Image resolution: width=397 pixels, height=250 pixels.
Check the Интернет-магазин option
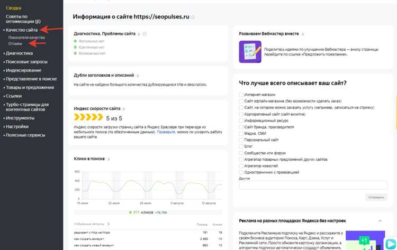tap(241, 95)
